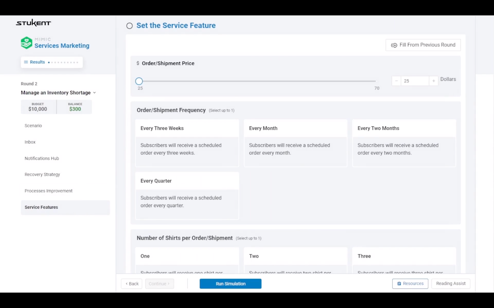494x308 pixels.
Task: Click the Resources document icon
Action: (x=399, y=284)
